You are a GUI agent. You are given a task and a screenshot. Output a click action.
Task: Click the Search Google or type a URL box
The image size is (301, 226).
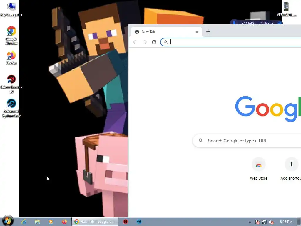(x=247, y=141)
